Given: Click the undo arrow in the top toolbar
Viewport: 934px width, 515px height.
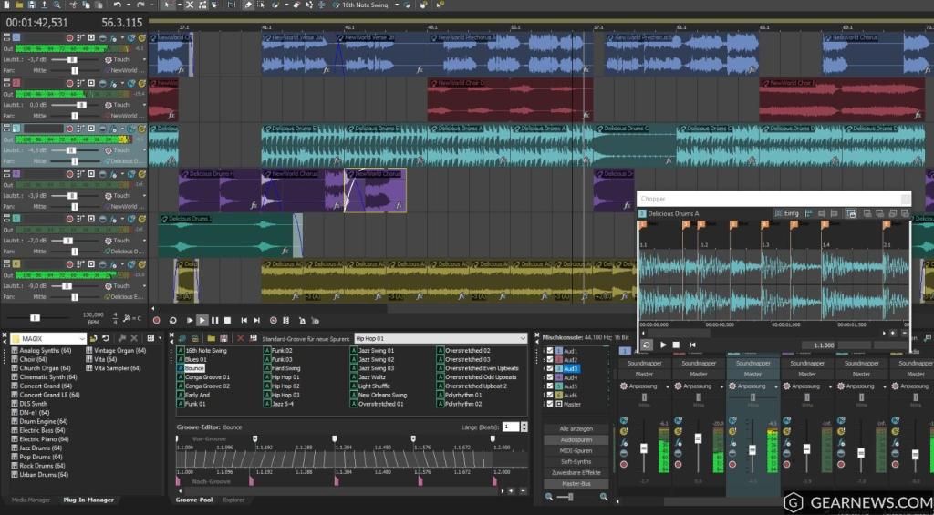Looking at the screenshot, I should [118, 5].
